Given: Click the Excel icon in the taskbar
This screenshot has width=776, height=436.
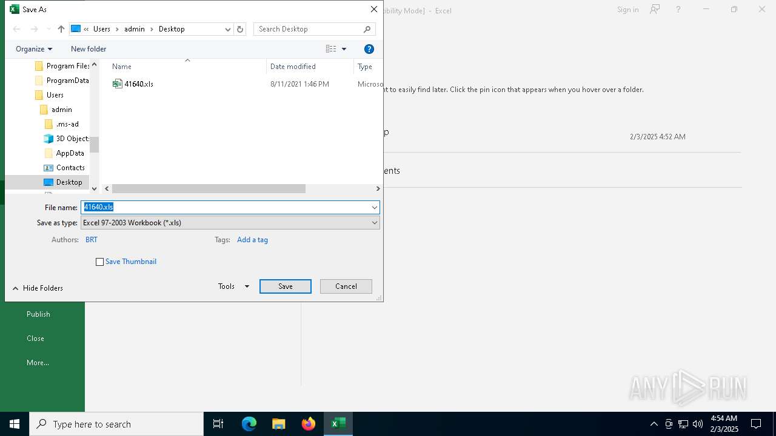Looking at the screenshot, I should 338,424.
